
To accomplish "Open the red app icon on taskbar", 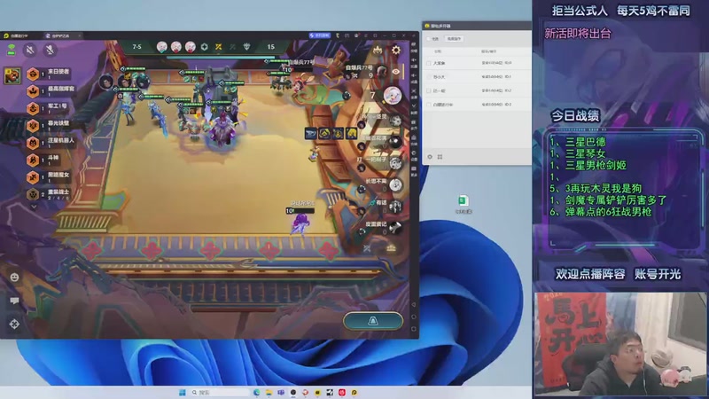I will pos(342,392).
